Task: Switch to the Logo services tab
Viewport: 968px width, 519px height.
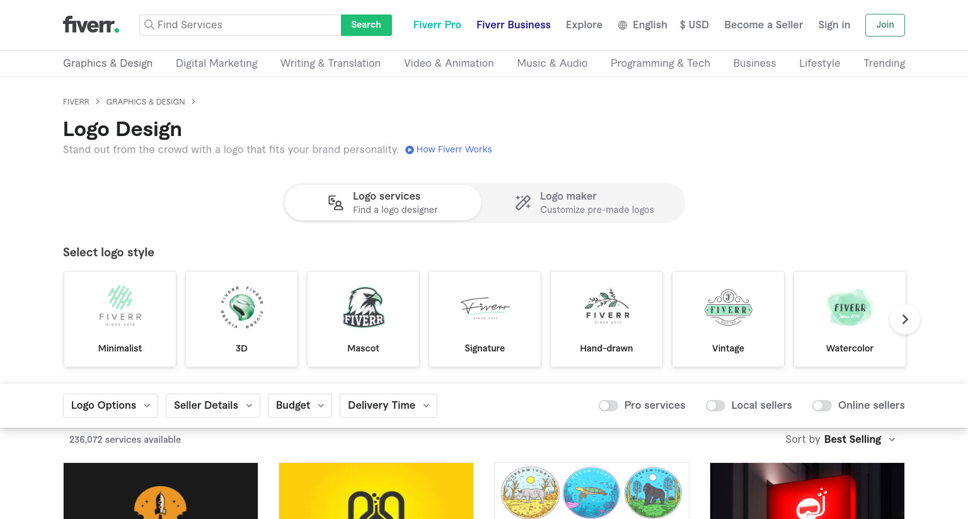Action: coord(383,203)
